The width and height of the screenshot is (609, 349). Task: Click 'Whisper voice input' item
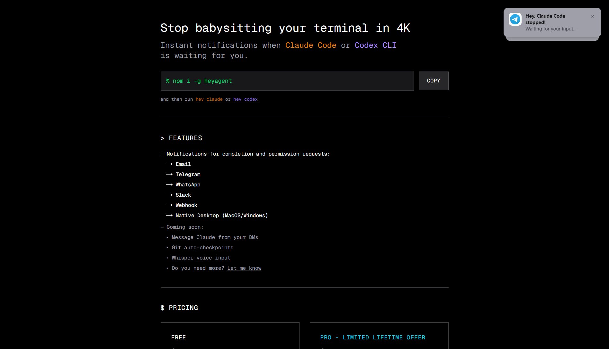click(x=201, y=258)
